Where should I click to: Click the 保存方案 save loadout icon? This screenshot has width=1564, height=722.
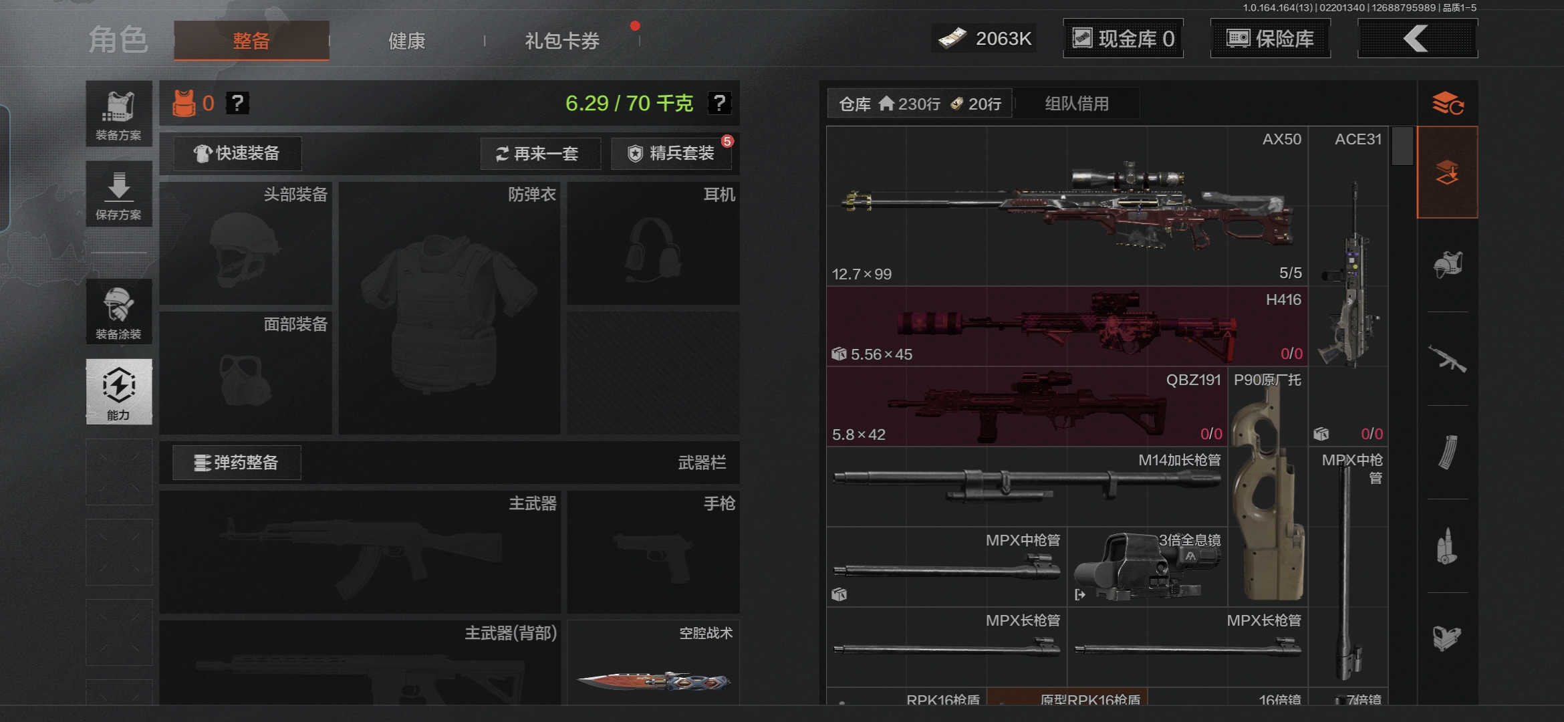pyautogui.click(x=119, y=194)
